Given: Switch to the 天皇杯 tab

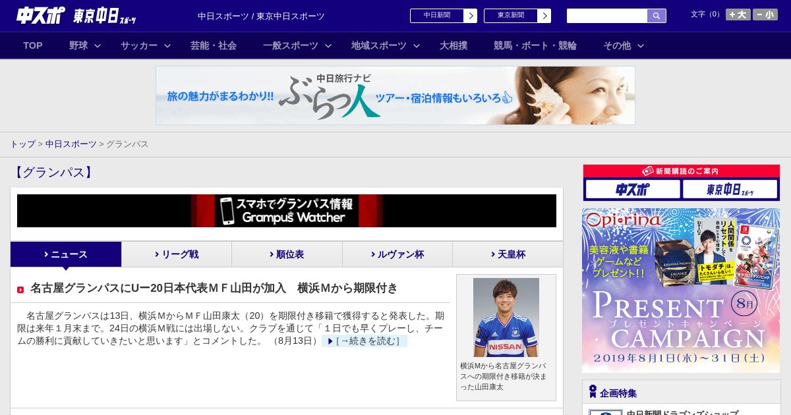Looking at the screenshot, I should (x=508, y=254).
